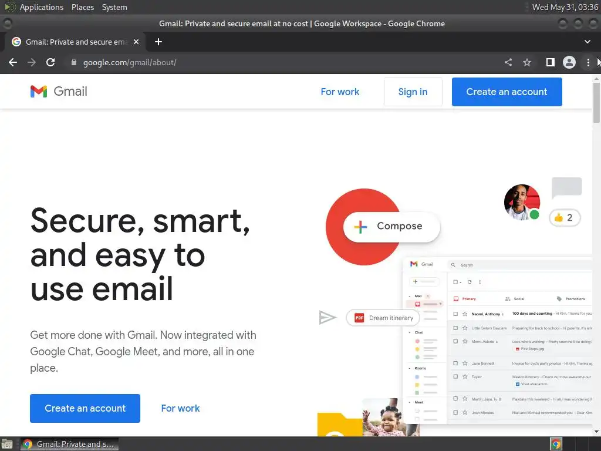Click the lock icon in address bar
The height and width of the screenshot is (451, 601).
point(74,62)
